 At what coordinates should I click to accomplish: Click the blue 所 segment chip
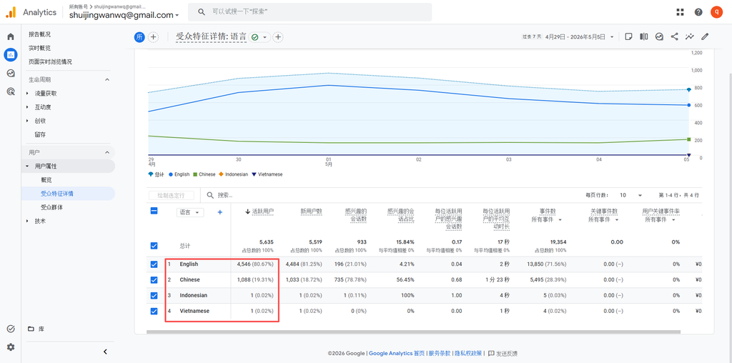pyautogui.click(x=139, y=37)
